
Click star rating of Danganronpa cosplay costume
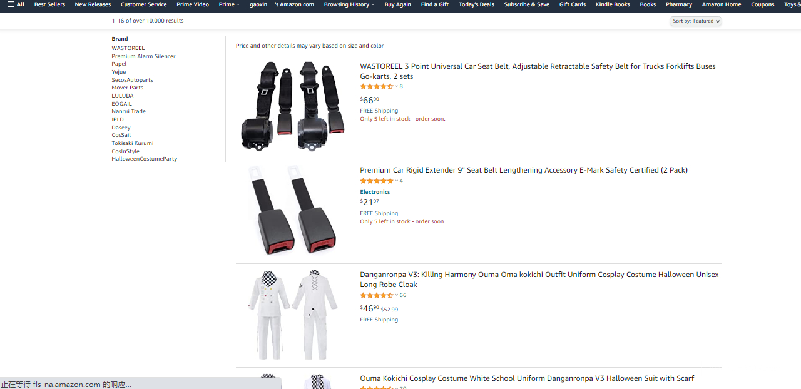pyautogui.click(x=377, y=295)
